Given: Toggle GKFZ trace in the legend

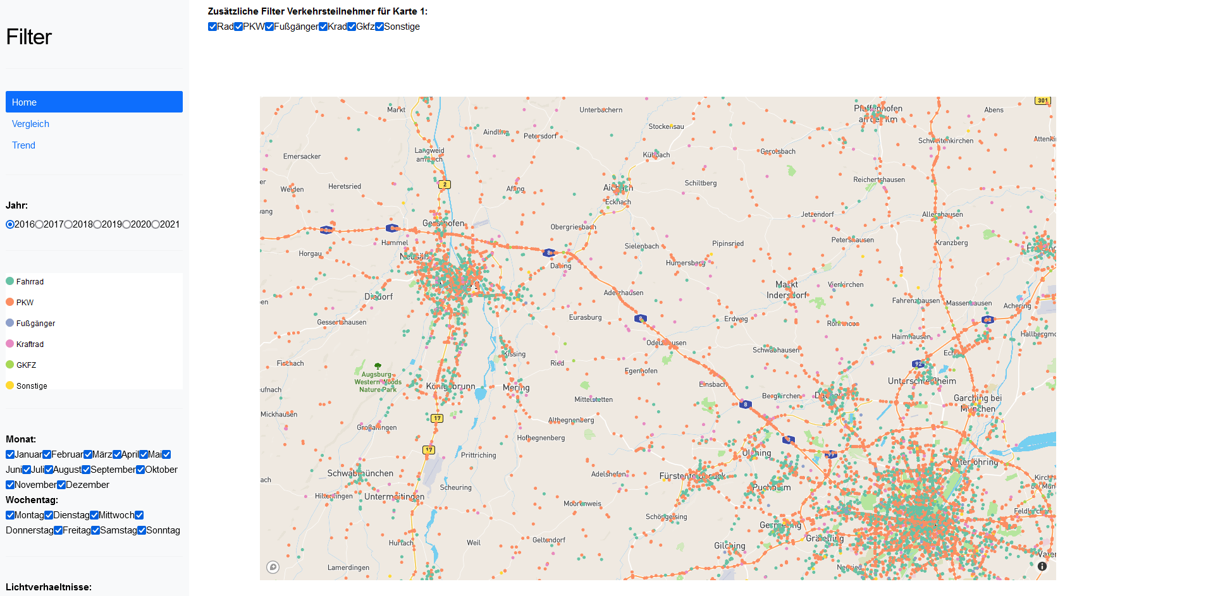Looking at the screenshot, I should (22, 365).
